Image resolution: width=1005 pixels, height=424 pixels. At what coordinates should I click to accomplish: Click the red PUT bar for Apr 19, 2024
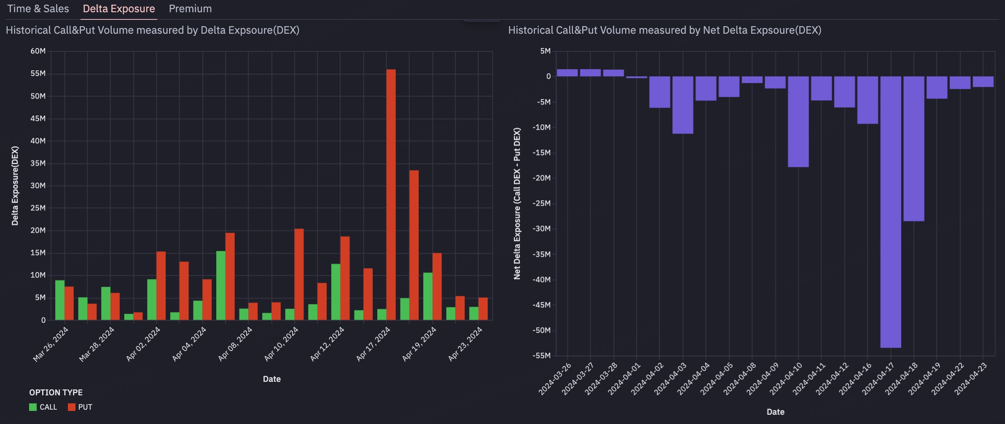437,286
